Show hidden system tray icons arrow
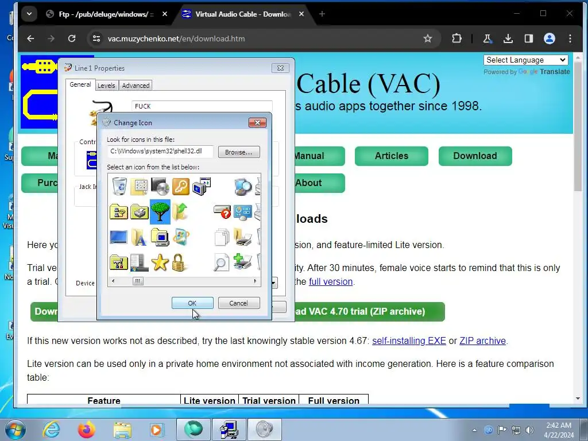This screenshot has width=588, height=441. [475, 430]
